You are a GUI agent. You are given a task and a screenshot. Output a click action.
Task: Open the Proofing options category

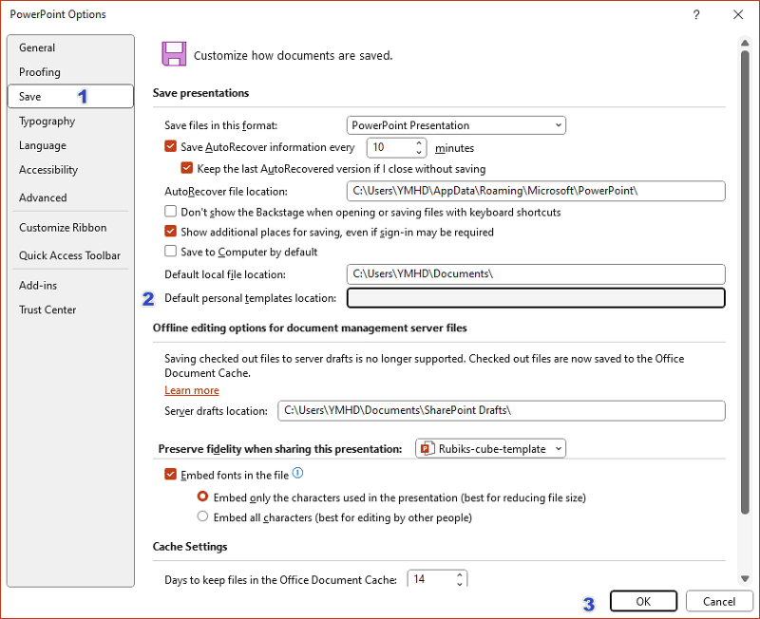coord(40,72)
